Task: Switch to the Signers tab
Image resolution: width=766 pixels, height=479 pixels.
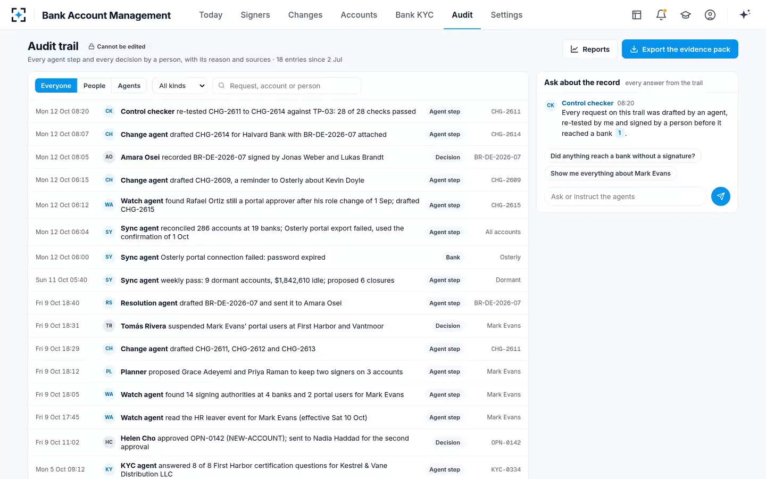Action: [255, 15]
